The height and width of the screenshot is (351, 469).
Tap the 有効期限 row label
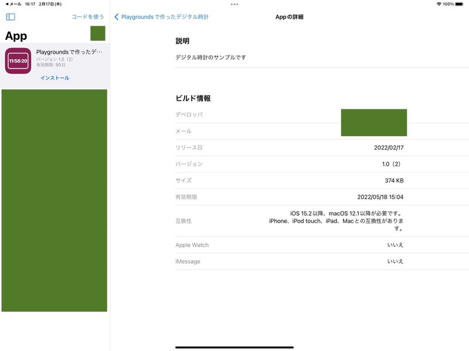pyautogui.click(x=186, y=197)
